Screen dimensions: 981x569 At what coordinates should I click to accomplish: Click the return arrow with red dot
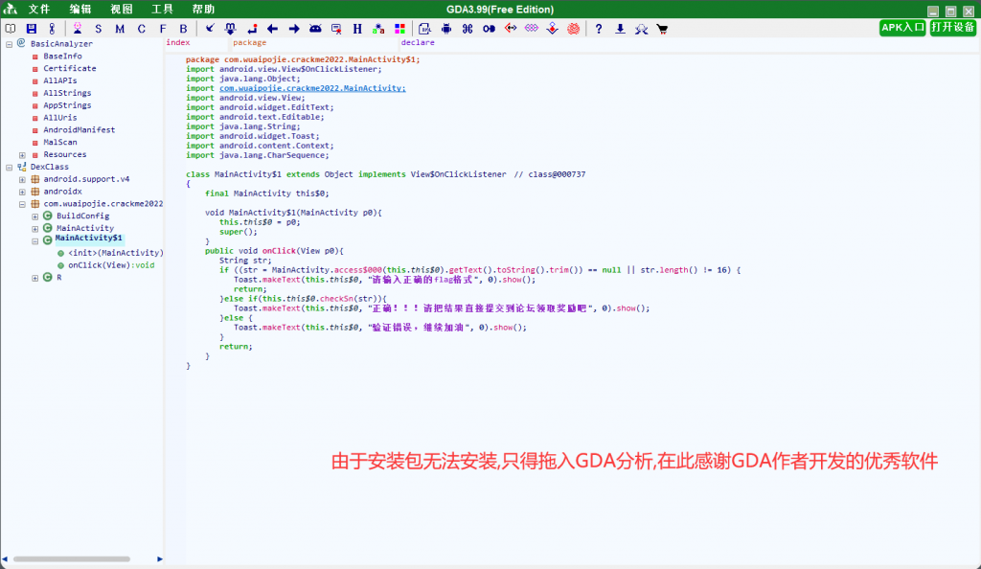(x=252, y=29)
